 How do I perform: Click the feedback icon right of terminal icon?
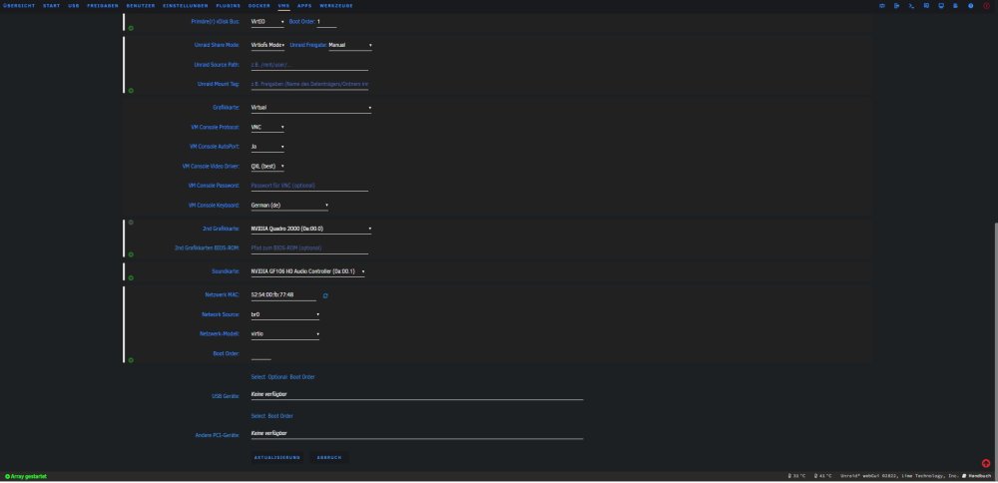tap(926, 6)
